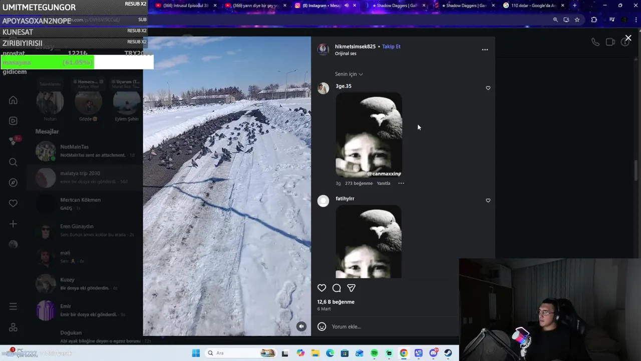Open Notifications heart in the sidebar

tap(13, 203)
